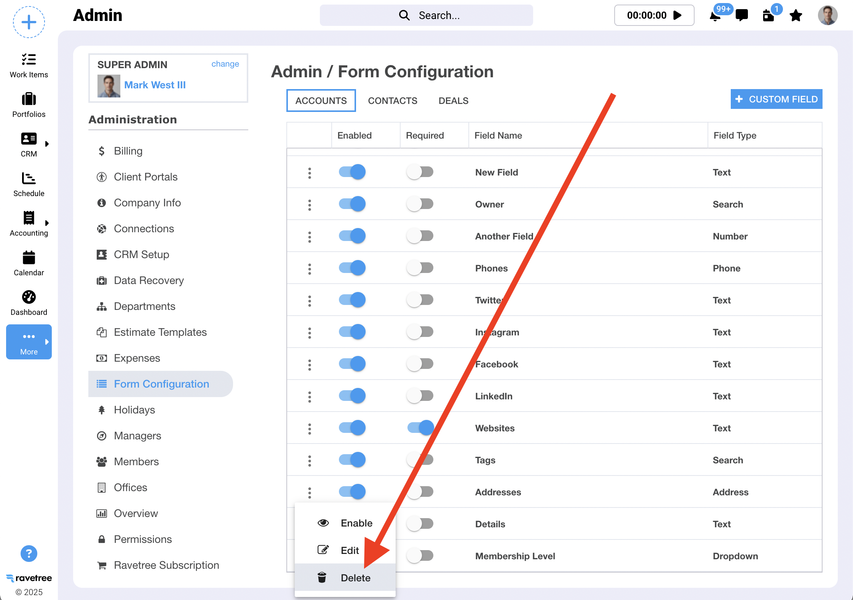The width and height of the screenshot is (853, 600).
Task: Click the favorites star icon
Action: tap(795, 16)
